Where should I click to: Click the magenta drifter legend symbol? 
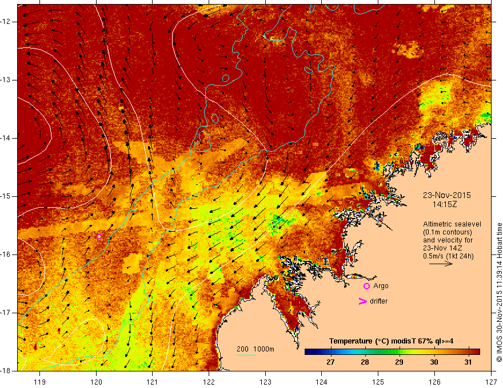click(362, 301)
